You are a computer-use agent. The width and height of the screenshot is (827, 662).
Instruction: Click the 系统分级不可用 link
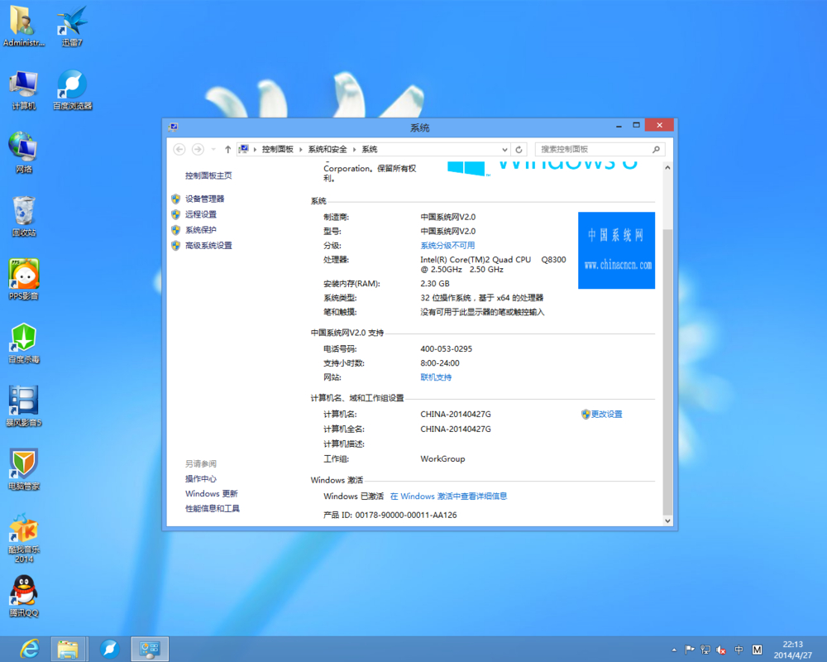(x=447, y=246)
